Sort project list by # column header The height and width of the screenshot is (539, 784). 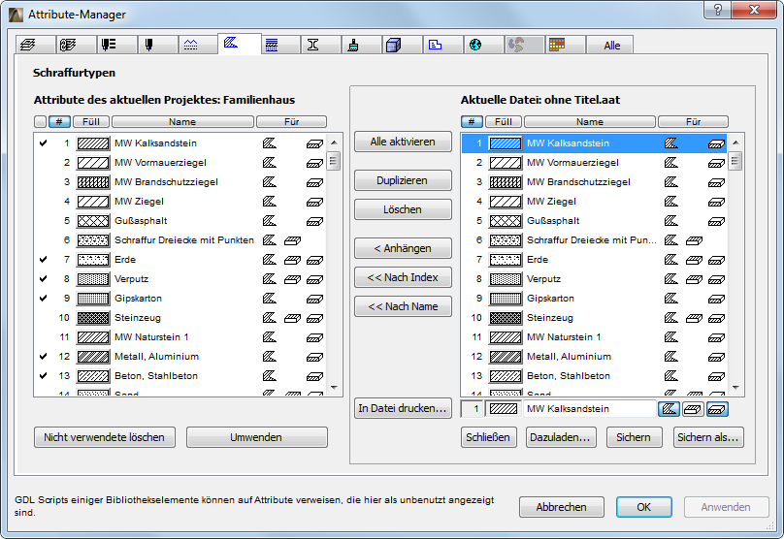(x=59, y=121)
